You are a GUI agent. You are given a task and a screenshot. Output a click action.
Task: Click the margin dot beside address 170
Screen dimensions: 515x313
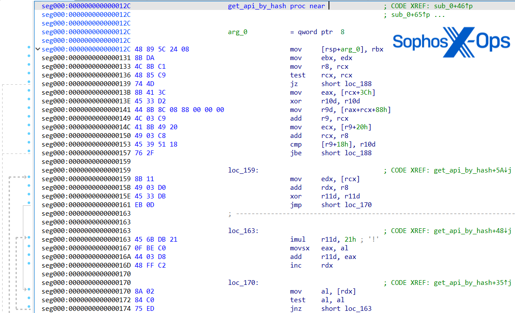28,290
